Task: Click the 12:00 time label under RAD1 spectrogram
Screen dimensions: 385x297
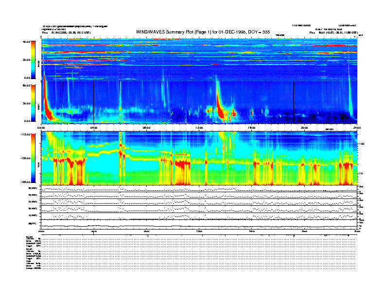Action: click(x=199, y=128)
